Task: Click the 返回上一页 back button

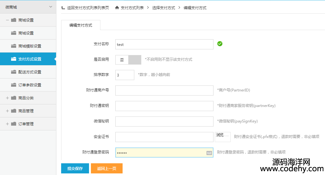Action: click(106, 168)
